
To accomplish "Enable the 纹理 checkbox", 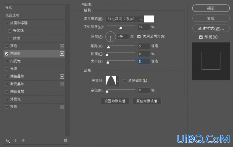I will tap(10, 39).
